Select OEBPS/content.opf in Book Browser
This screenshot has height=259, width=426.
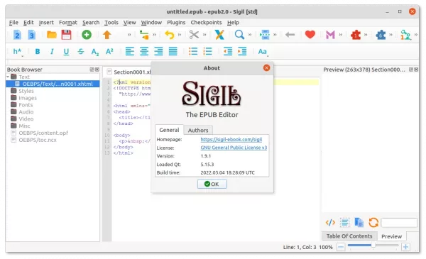point(43,133)
